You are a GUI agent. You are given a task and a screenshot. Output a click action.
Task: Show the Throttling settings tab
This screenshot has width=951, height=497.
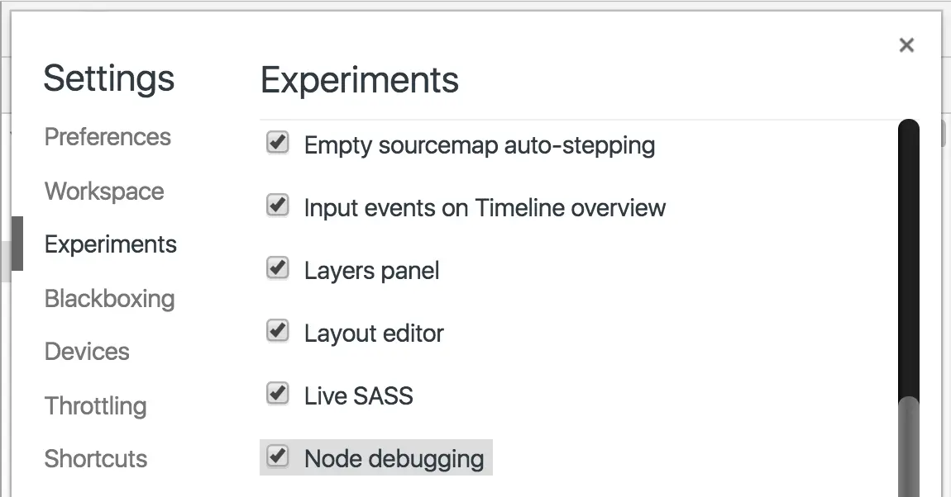[x=96, y=405]
